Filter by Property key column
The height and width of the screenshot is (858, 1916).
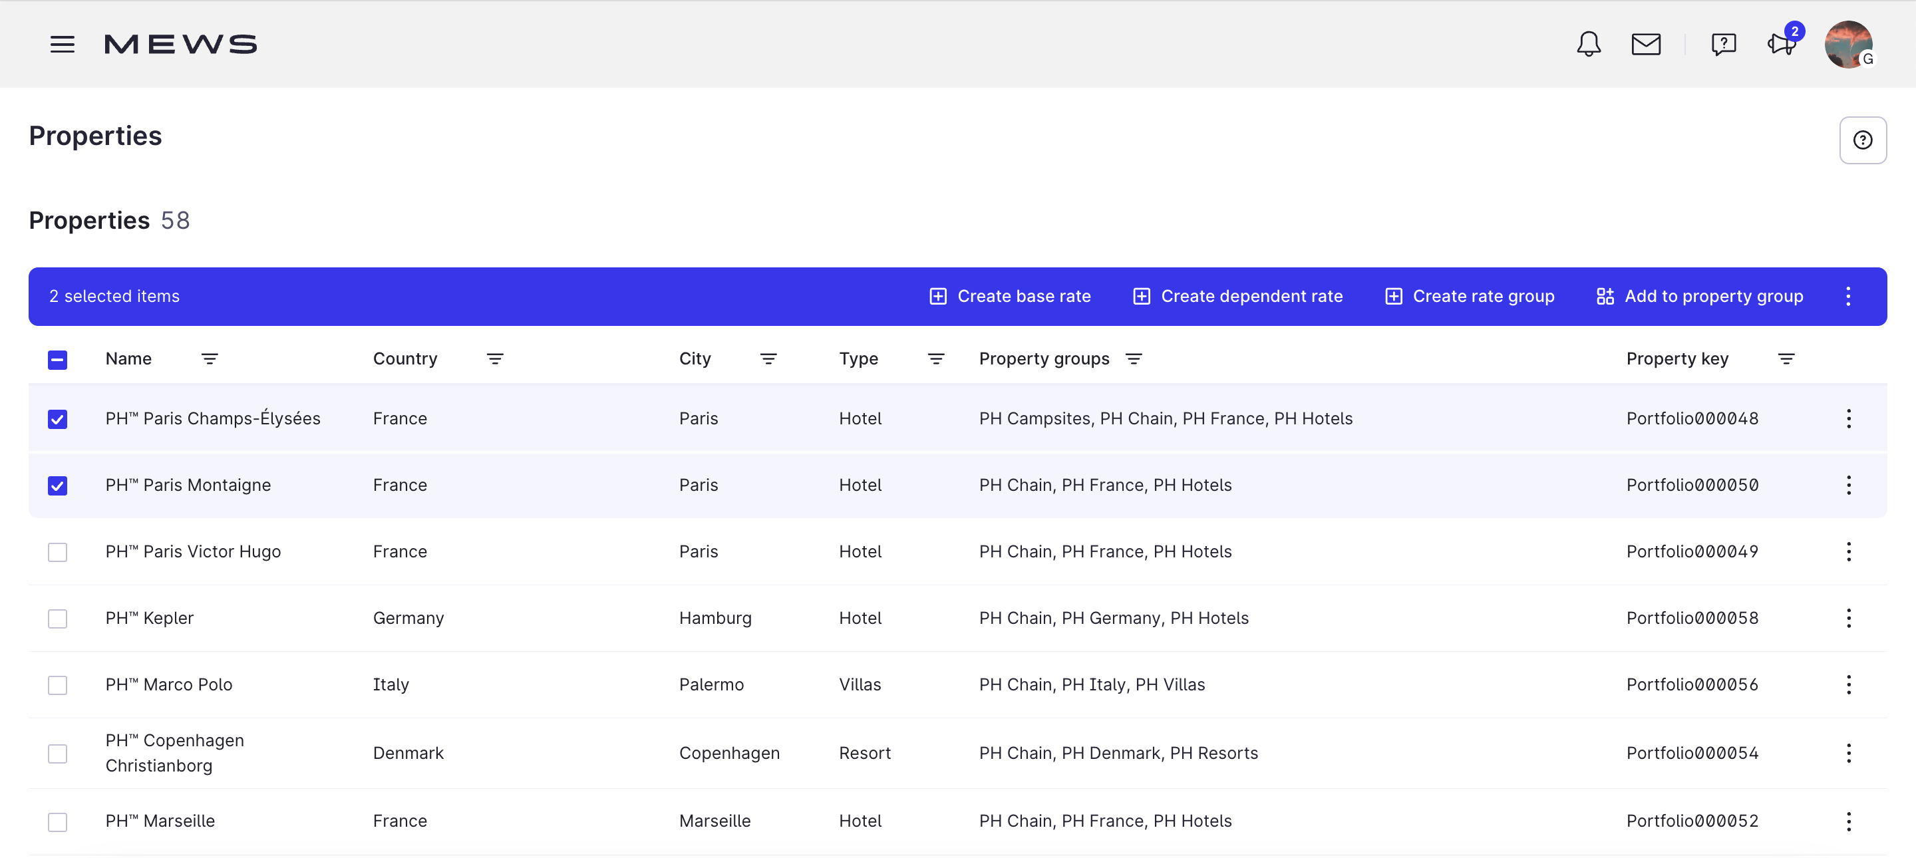click(1786, 359)
